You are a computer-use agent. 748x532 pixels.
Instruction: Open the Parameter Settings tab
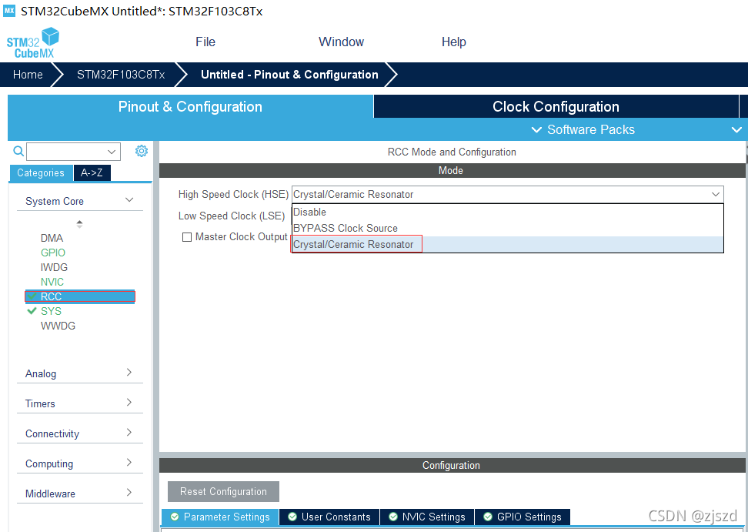(x=220, y=517)
